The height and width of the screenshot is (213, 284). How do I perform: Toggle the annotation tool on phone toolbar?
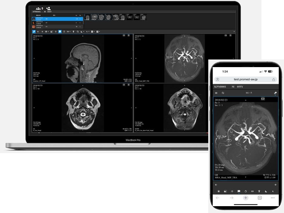point(239,191)
